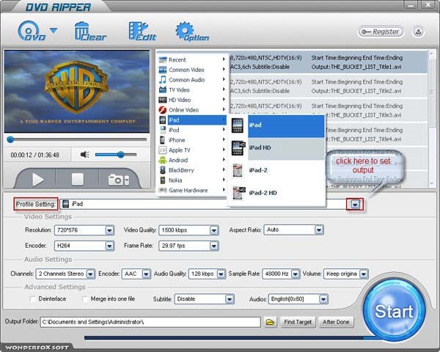Click the After Done button
Viewport: 440px width, 352px height.
tap(336, 322)
